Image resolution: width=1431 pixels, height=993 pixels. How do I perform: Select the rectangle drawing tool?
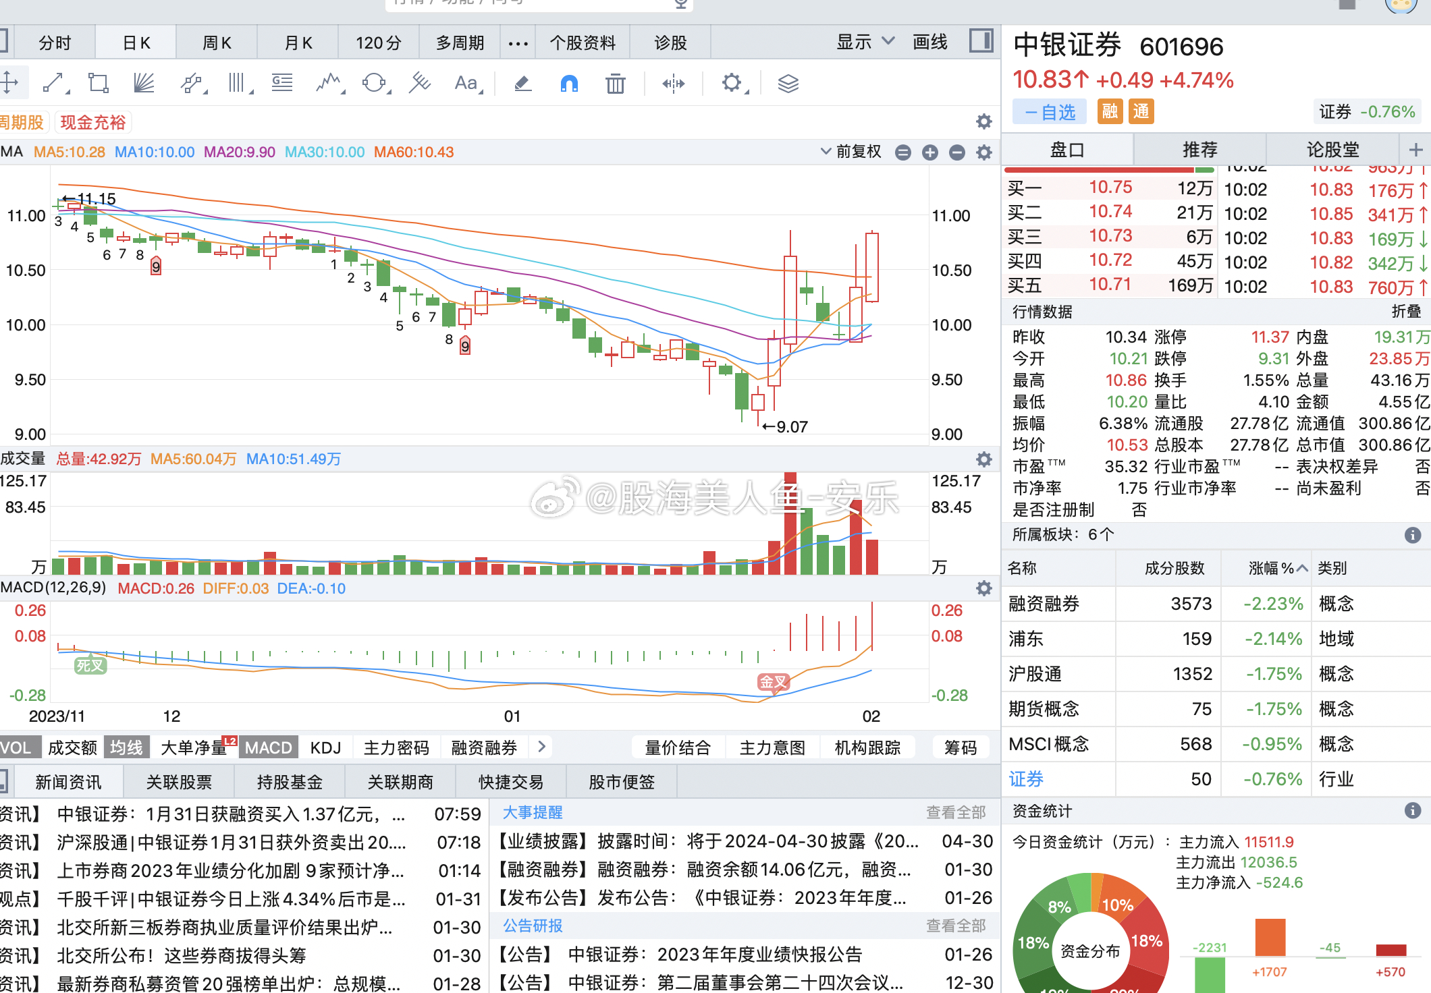click(99, 83)
